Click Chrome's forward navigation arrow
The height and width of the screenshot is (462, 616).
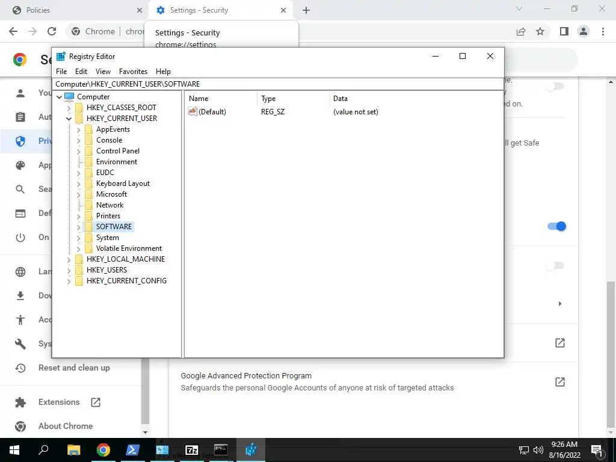point(32,31)
